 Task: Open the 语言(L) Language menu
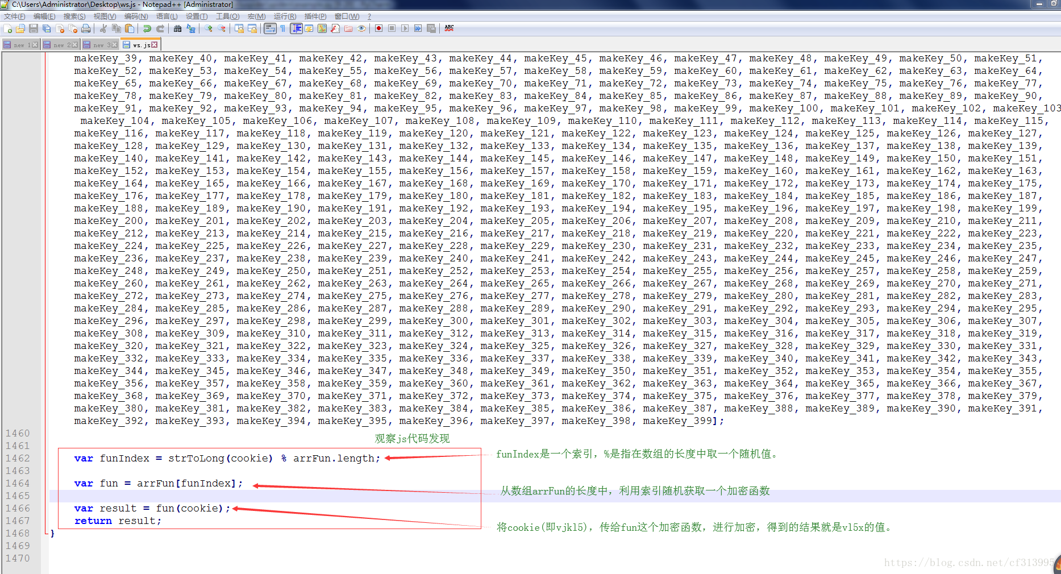pyautogui.click(x=167, y=16)
